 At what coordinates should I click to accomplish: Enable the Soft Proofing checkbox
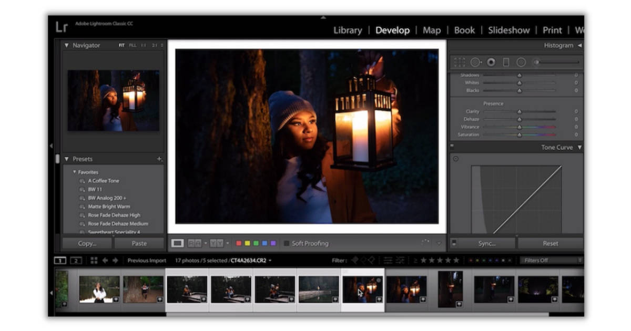287,243
